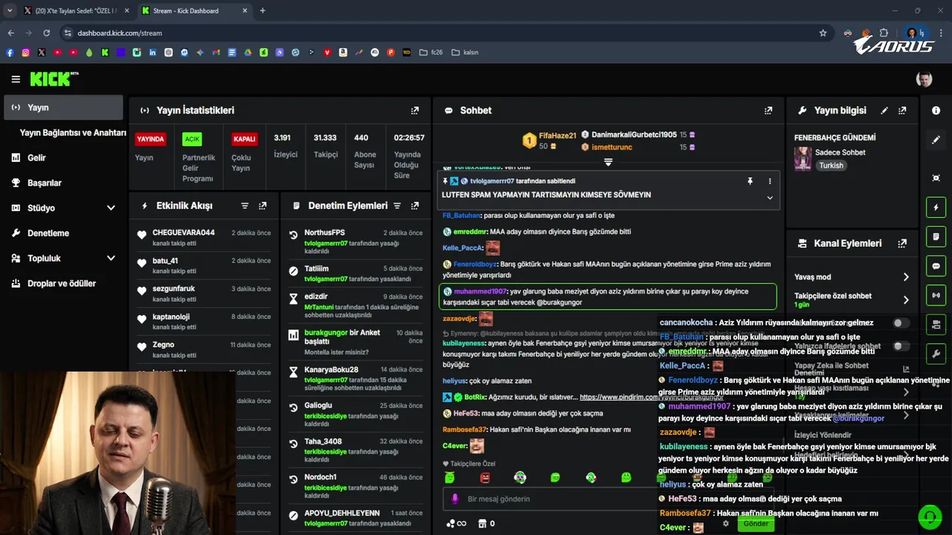
Task: Bookmark this page with the star icon
Action: (x=823, y=33)
